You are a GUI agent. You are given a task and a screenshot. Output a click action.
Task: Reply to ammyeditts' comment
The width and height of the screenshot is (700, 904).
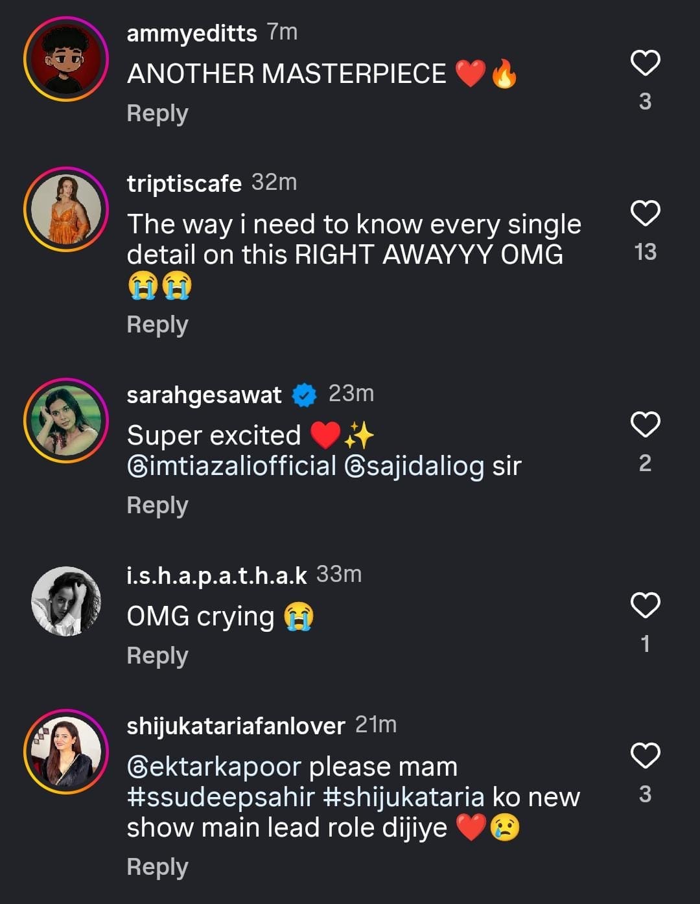pyautogui.click(x=157, y=113)
